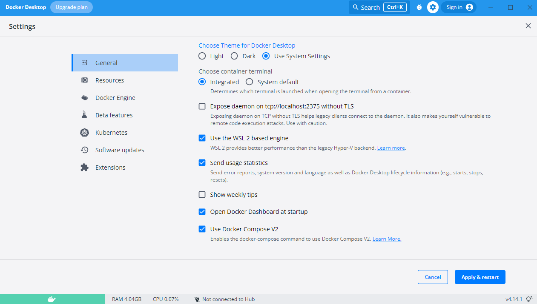Screen dimensions: 537x304
Task: Click the Apply & restart button
Action: (480, 277)
